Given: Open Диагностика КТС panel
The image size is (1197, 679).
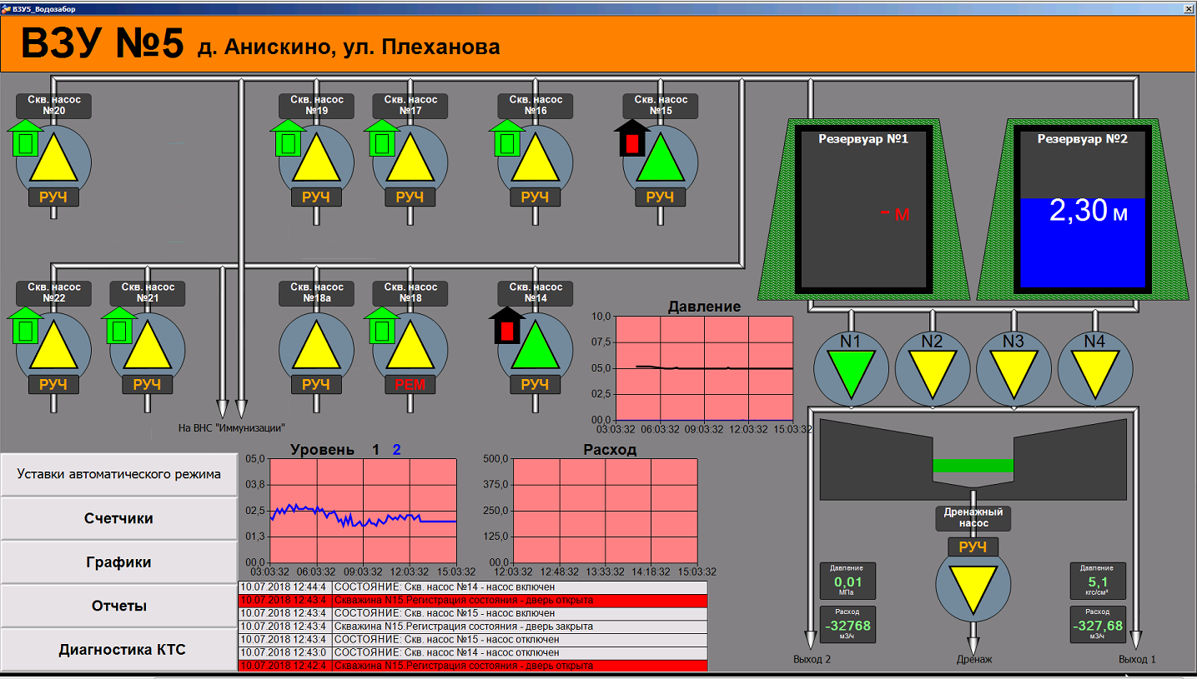Looking at the screenshot, I should 119,650.
